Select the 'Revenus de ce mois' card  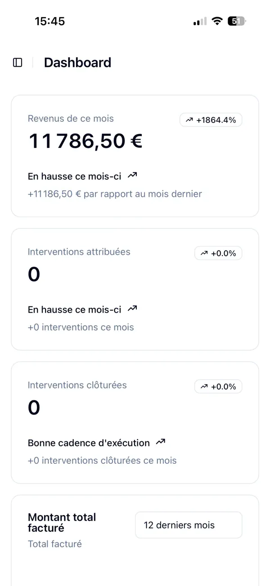click(135, 156)
